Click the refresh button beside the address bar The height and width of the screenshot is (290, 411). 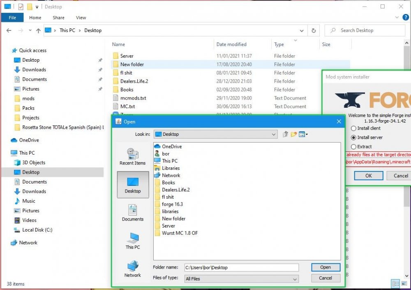pyautogui.click(x=314, y=30)
